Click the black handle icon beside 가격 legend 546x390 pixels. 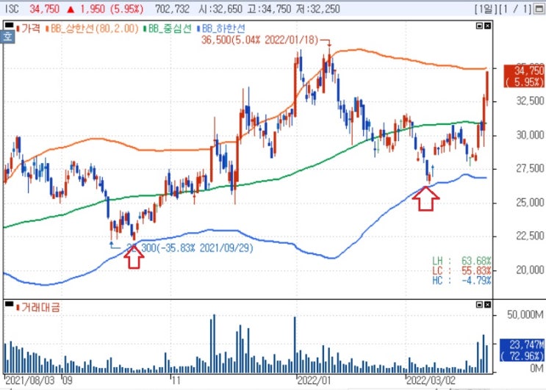pos(10,25)
